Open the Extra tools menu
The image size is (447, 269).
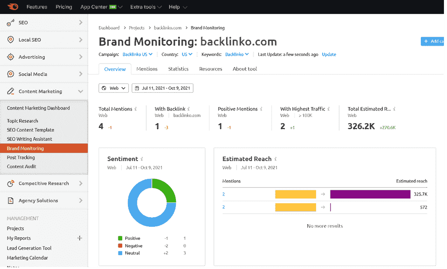click(146, 7)
